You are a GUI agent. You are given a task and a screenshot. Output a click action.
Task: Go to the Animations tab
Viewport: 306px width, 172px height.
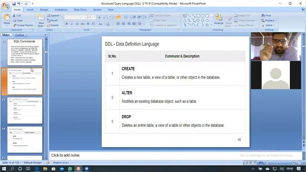[61, 10]
